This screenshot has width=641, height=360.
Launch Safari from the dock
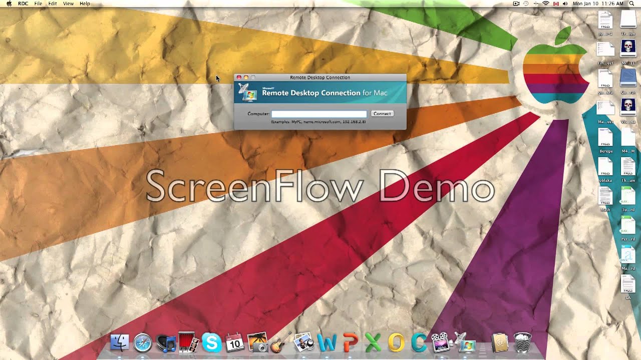tap(143, 343)
